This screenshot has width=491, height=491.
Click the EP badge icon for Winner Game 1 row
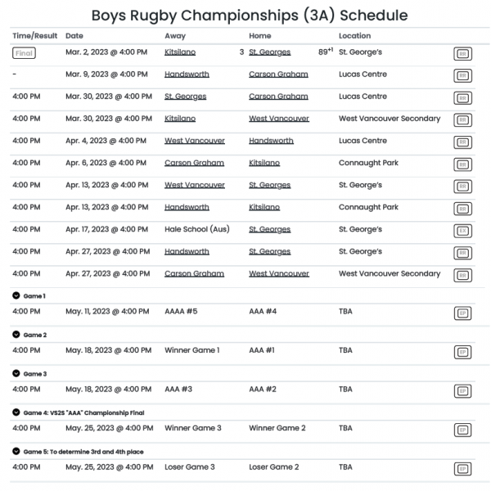(462, 352)
